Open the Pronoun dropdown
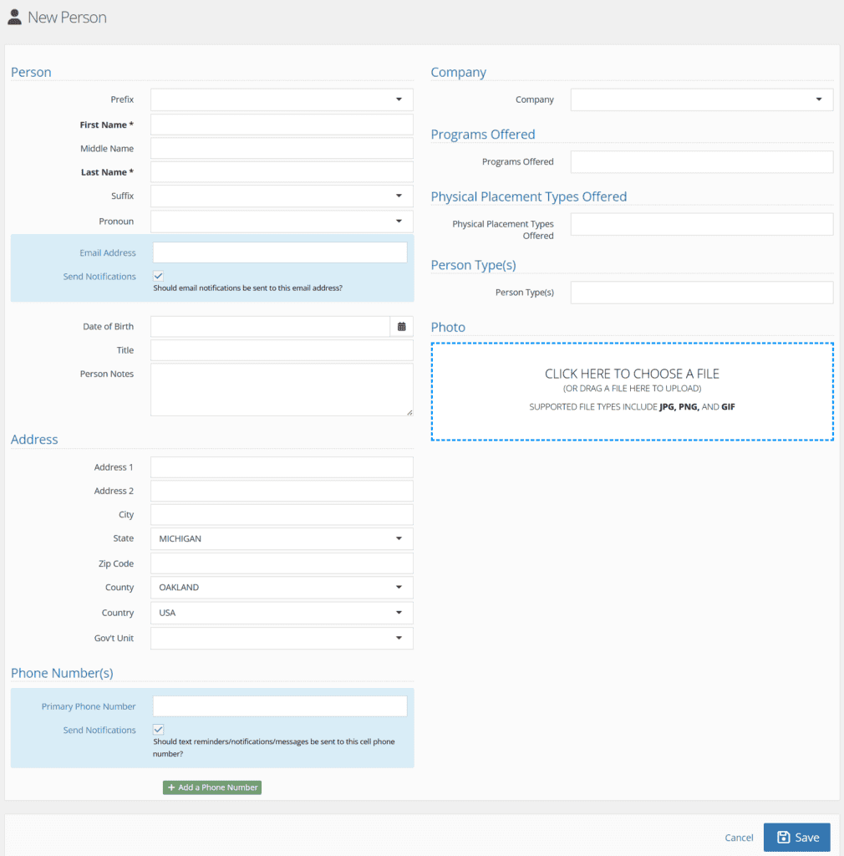 (282, 221)
